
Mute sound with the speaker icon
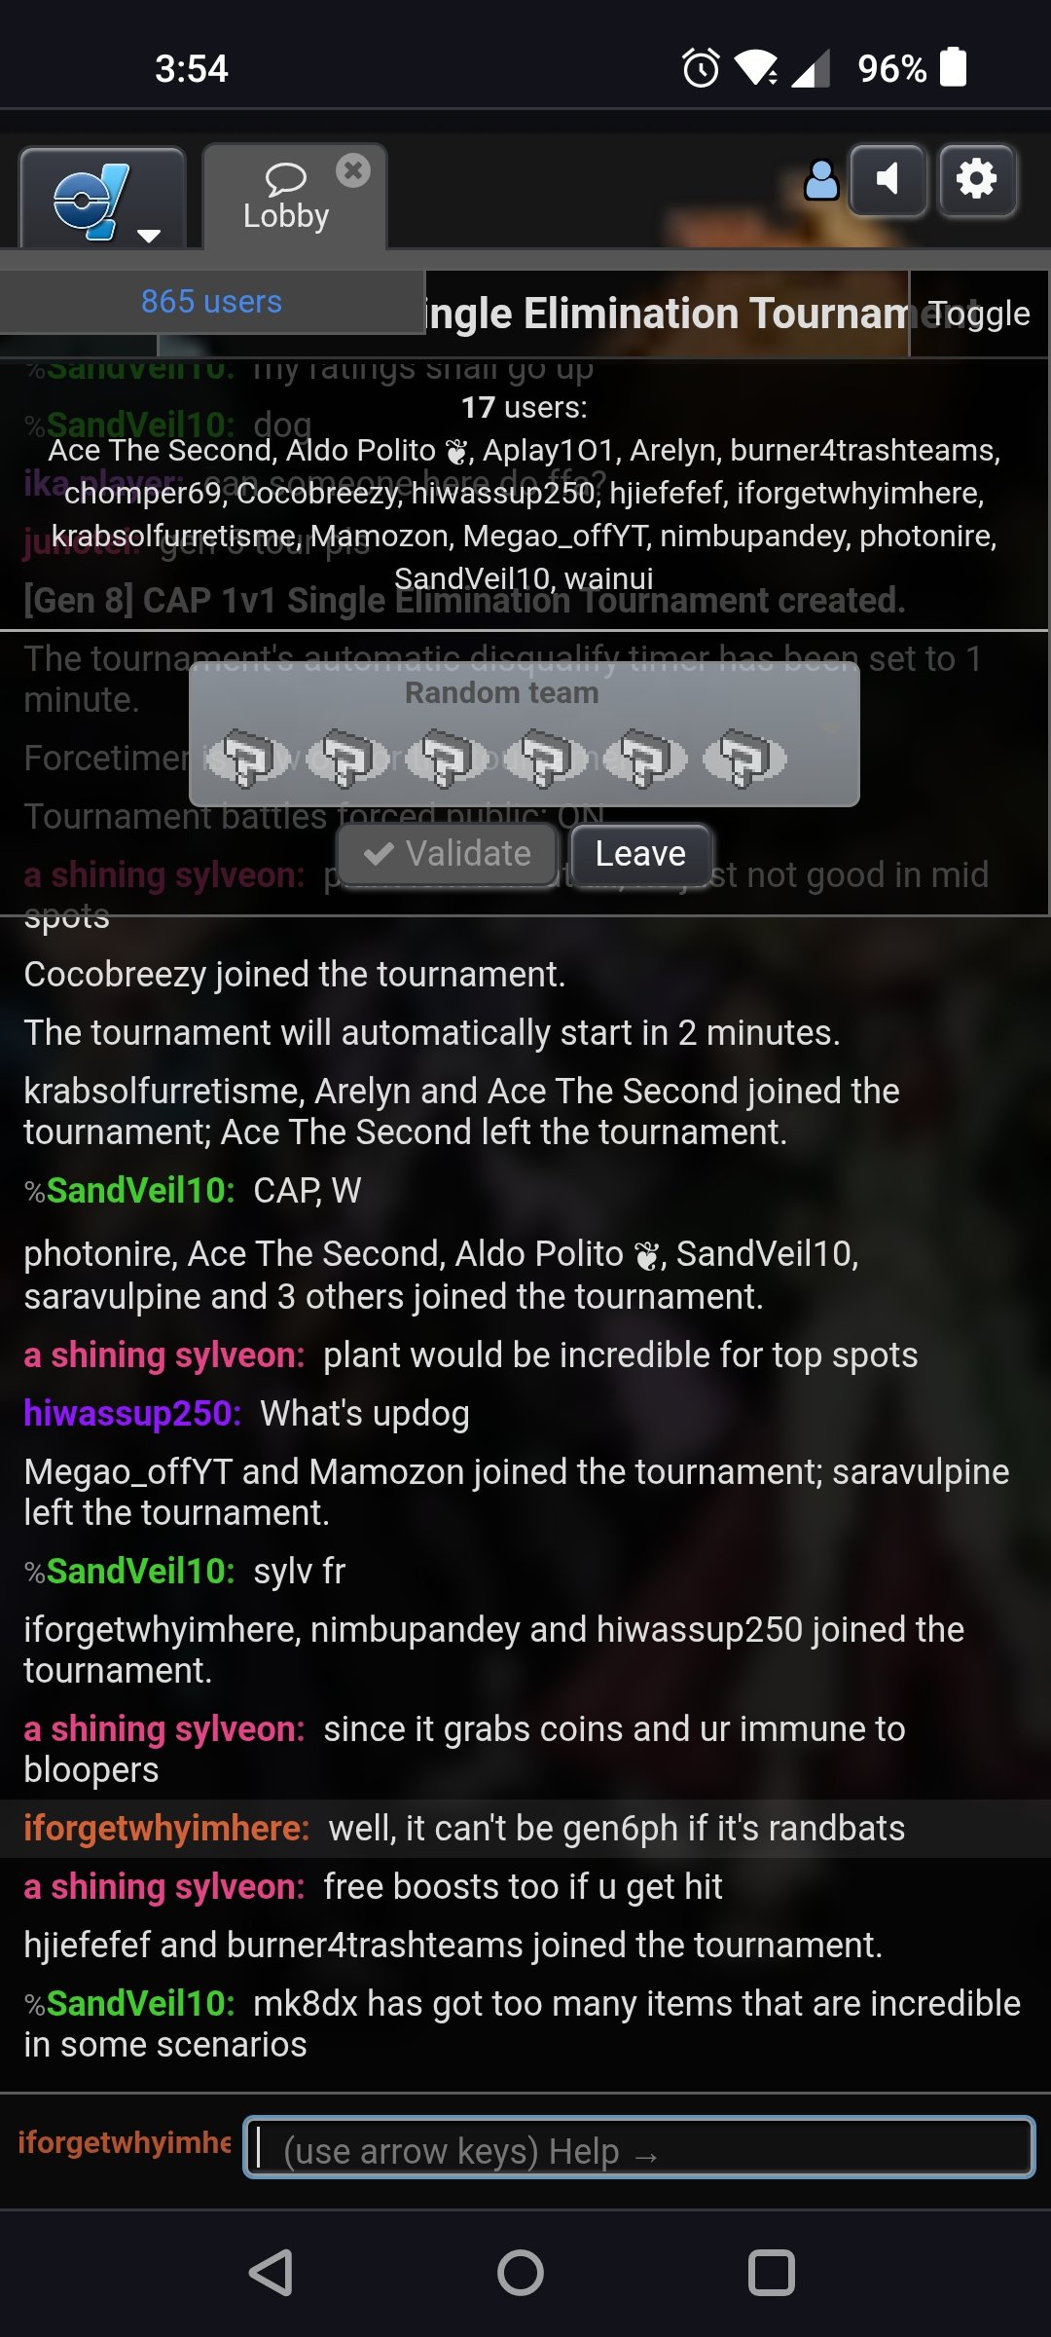click(x=887, y=180)
